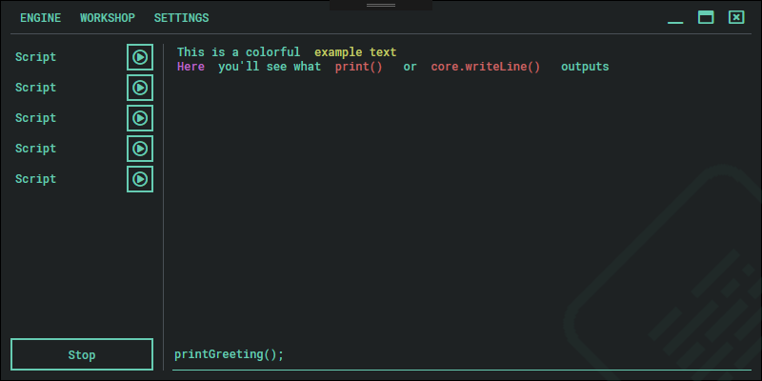Click the core.writeLine() text in console output

[x=485, y=68]
